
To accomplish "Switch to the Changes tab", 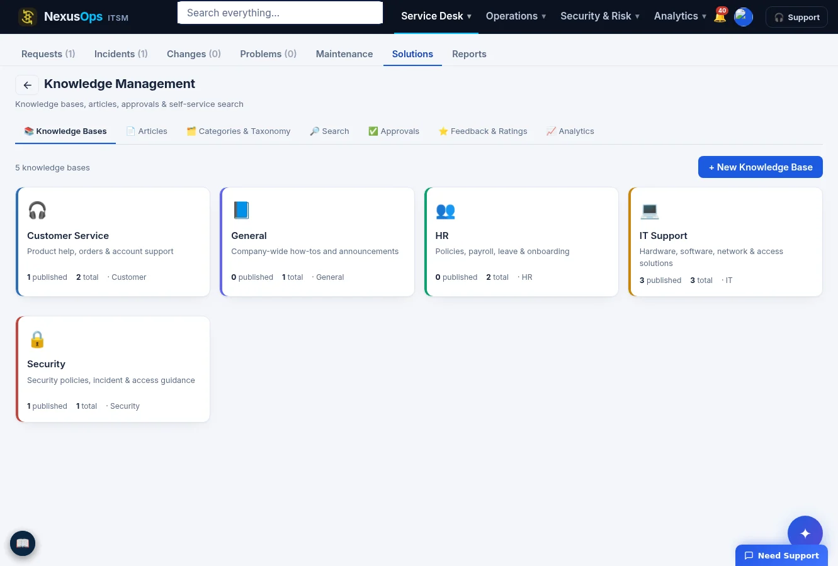I will [x=194, y=54].
